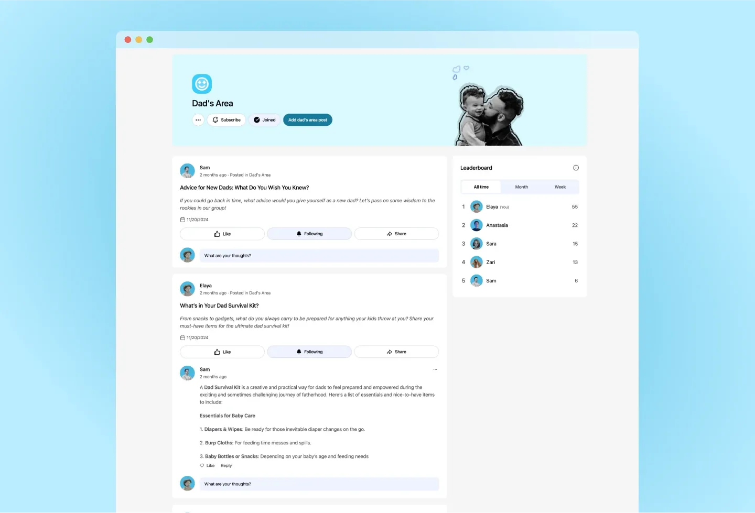The height and width of the screenshot is (513, 755).
Task: Share the Advice for New Dads post
Action: tap(396, 234)
